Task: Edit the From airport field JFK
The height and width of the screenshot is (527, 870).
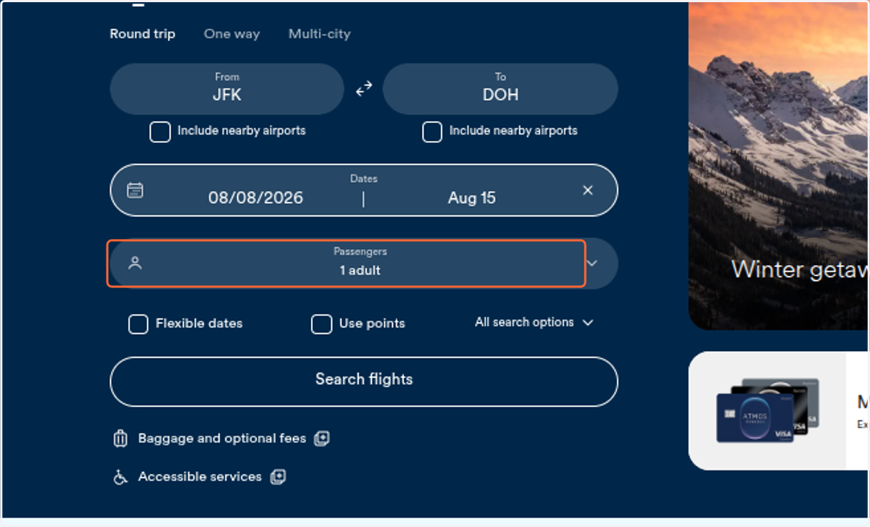Action: point(227,88)
